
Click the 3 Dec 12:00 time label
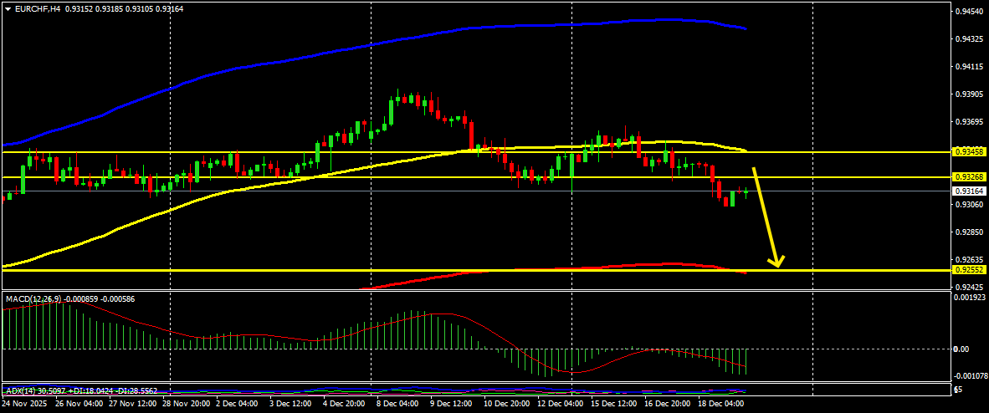[x=293, y=402]
